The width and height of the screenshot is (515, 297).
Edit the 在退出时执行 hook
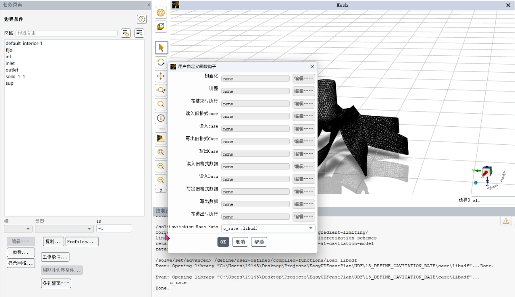tap(304, 217)
